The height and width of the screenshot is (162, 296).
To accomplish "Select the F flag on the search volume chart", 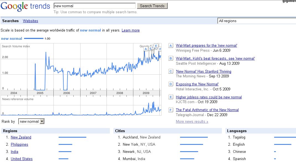I will tap(160, 49).
